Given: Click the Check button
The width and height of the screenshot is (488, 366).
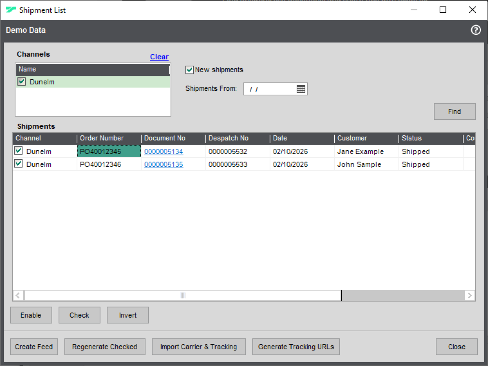Looking at the screenshot, I should click(x=79, y=315).
